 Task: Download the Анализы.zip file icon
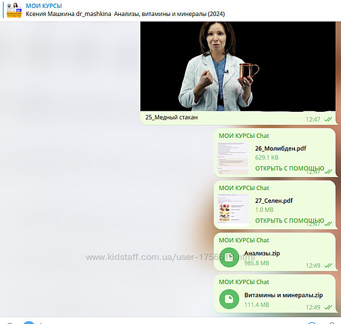coord(230,258)
